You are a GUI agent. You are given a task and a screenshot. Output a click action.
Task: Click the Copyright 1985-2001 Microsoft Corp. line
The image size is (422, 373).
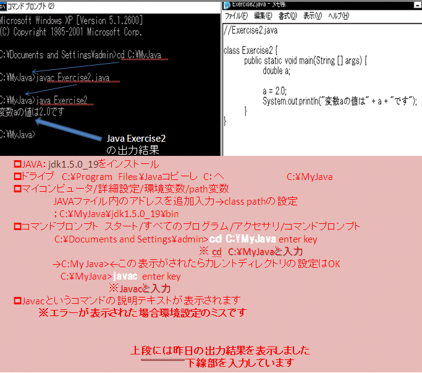pos(71,32)
